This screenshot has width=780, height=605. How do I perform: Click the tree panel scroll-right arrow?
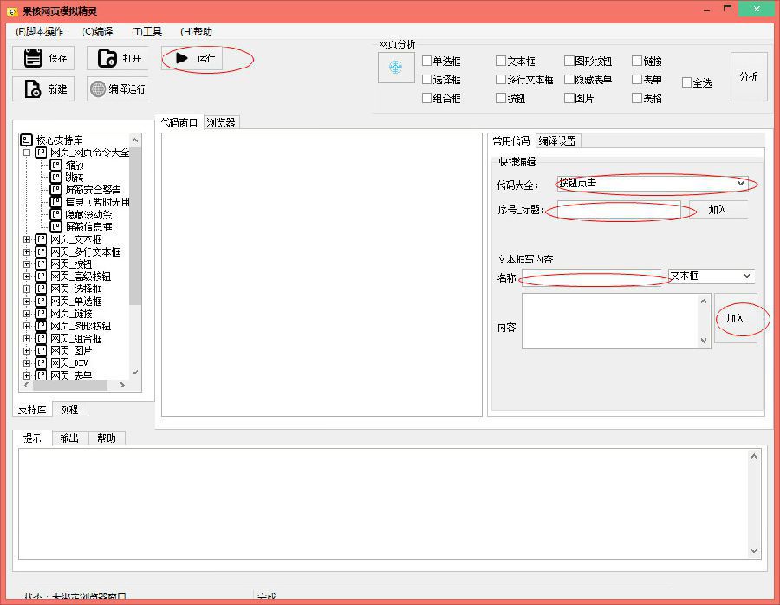pyautogui.click(x=122, y=385)
